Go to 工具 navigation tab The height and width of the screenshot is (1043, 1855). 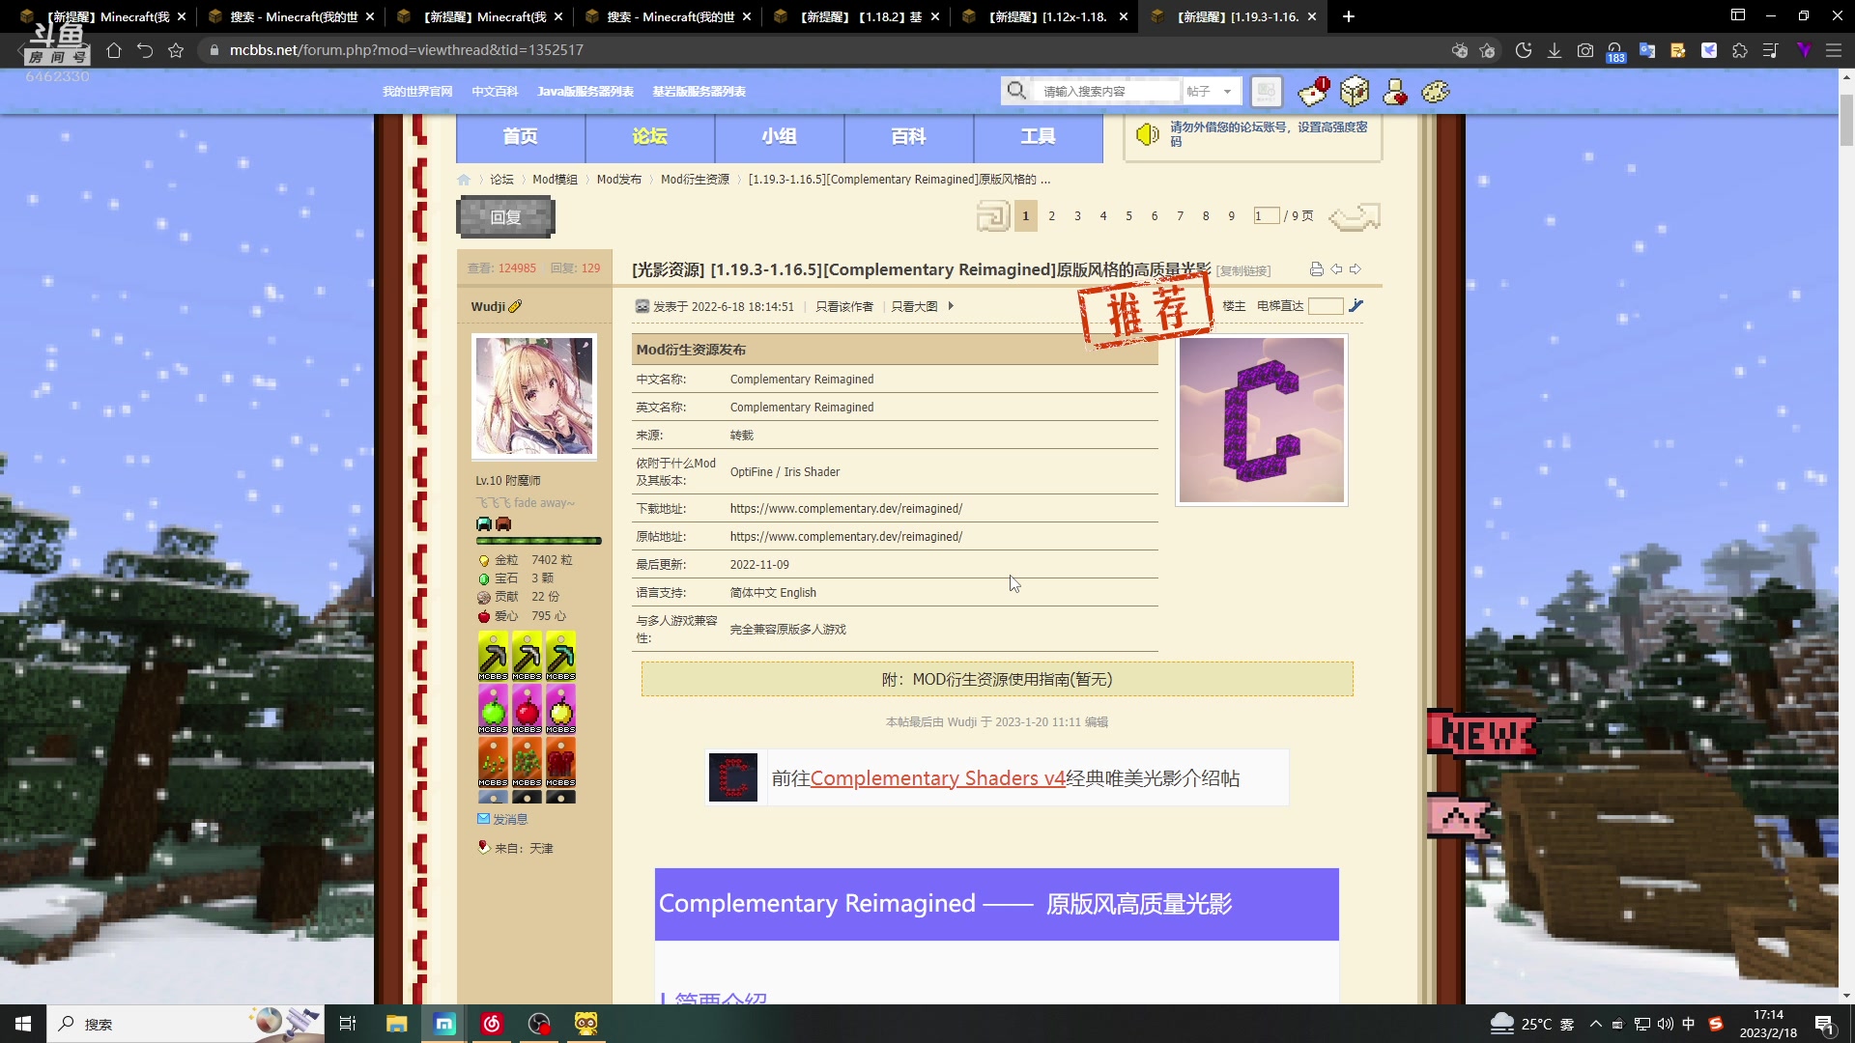click(1039, 137)
